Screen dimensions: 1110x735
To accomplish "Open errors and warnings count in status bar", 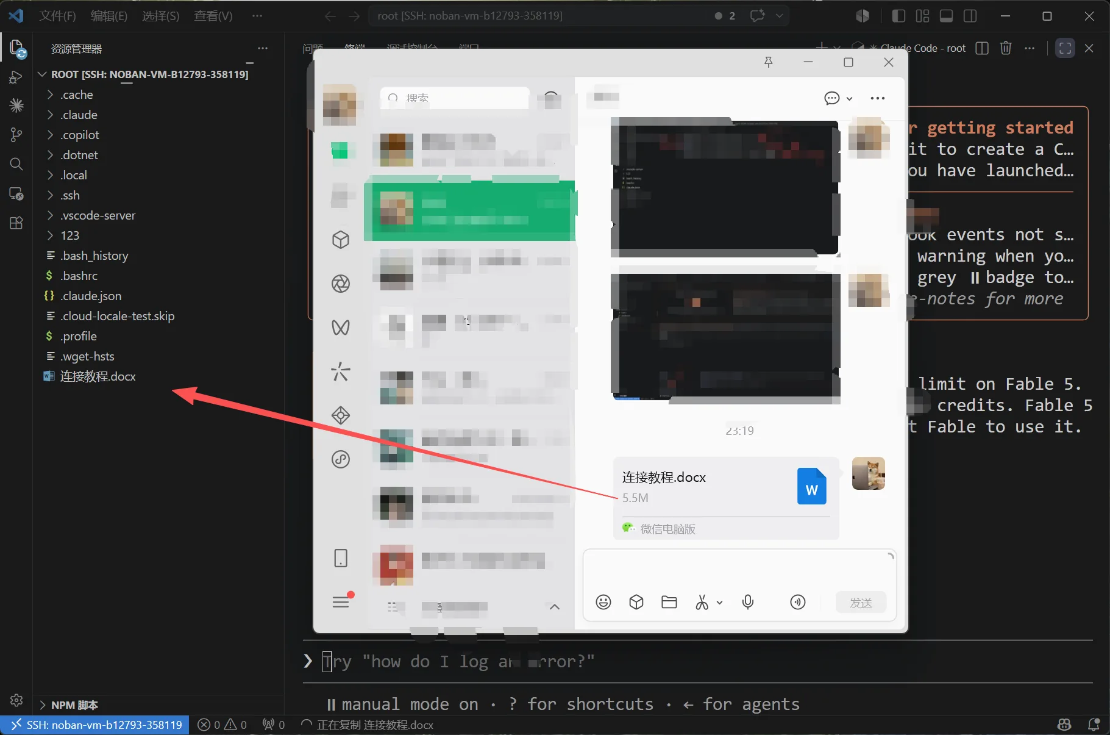I will coord(222,725).
